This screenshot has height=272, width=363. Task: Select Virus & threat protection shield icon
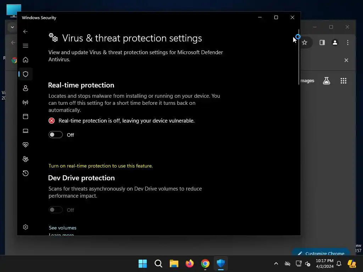(26, 74)
